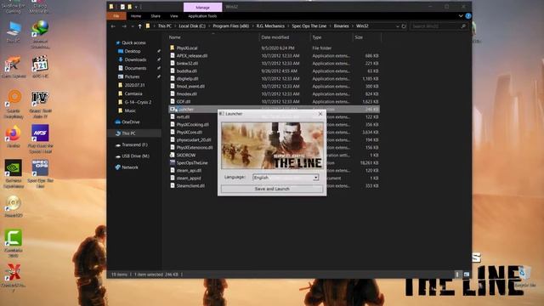Expand the ribbon with the chevron

[461, 16]
